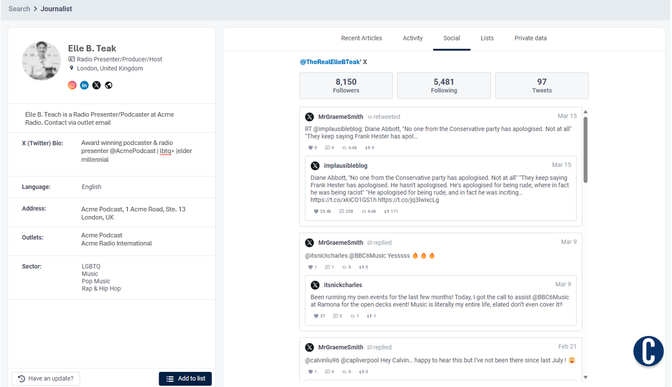The height and width of the screenshot is (387, 672).
Task: Open Elle B. Teak's Instagram profile icon
Action: (72, 85)
